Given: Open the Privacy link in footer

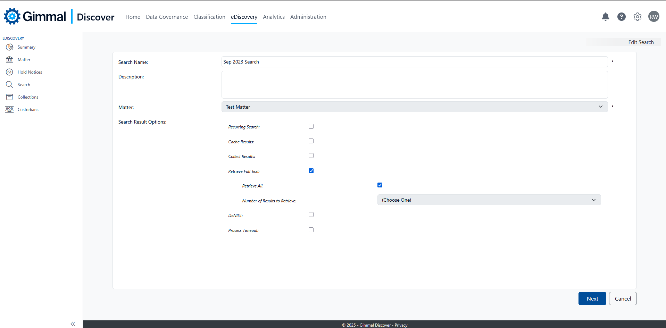Looking at the screenshot, I should pyautogui.click(x=401, y=325).
